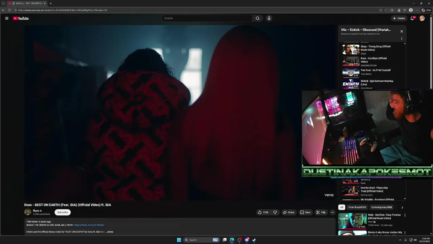Open Discord from the taskbar
433x244 pixels.
[x=247, y=240]
